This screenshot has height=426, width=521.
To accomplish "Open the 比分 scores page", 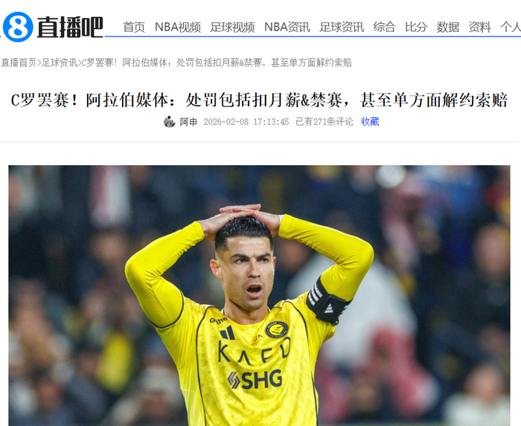I will point(416,27).
